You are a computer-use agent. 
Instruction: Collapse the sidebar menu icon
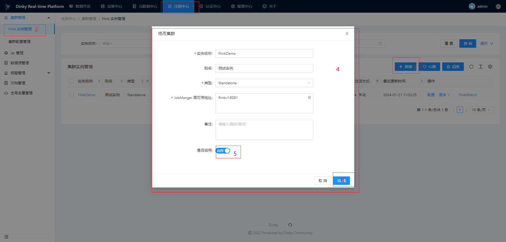pyautogui.click(x=6, y=237)
